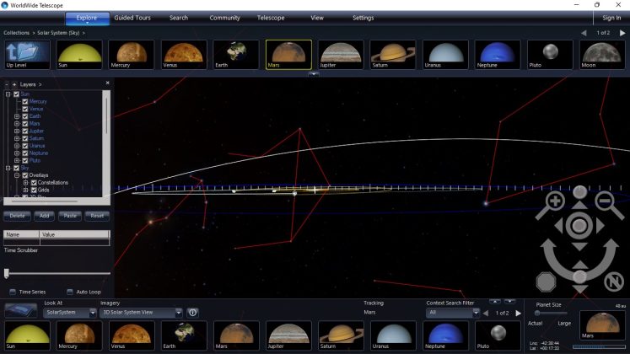Image resolution: width=630 pixels, height=354 pixels.
Task: Click the zoom out magnifier icon
Action: click(x=608, y=204)
